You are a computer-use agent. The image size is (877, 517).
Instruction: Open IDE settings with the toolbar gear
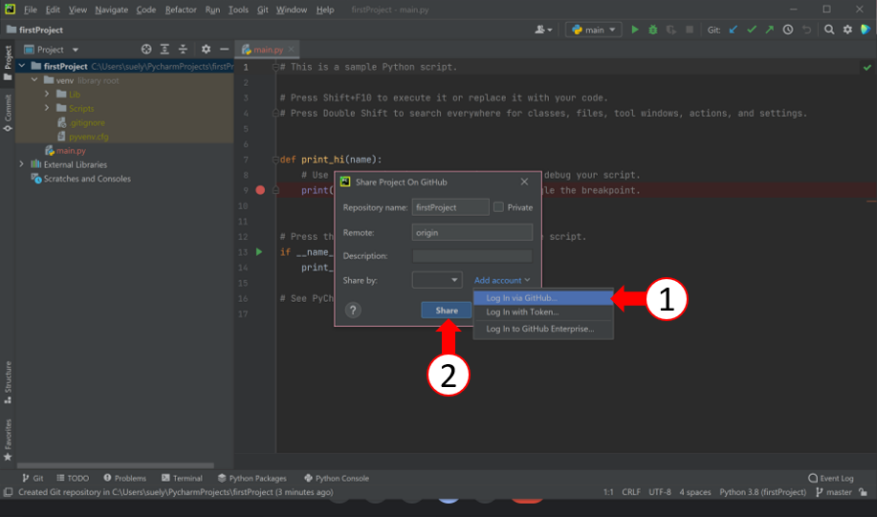point(848,30)
